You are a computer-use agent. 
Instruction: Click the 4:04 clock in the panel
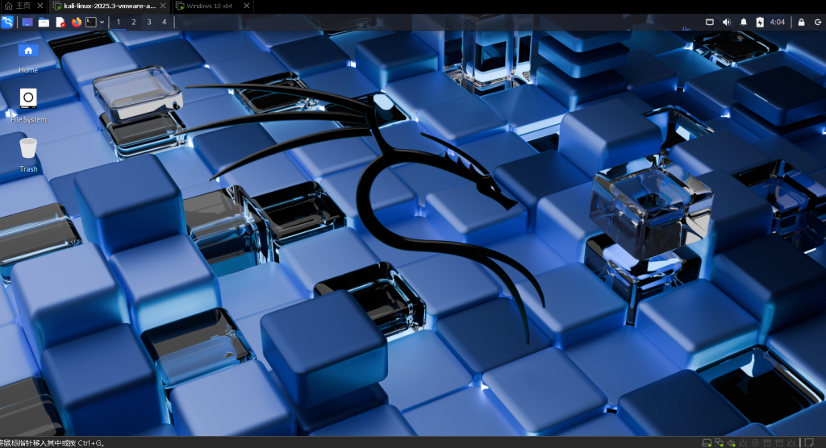[778, 22]
